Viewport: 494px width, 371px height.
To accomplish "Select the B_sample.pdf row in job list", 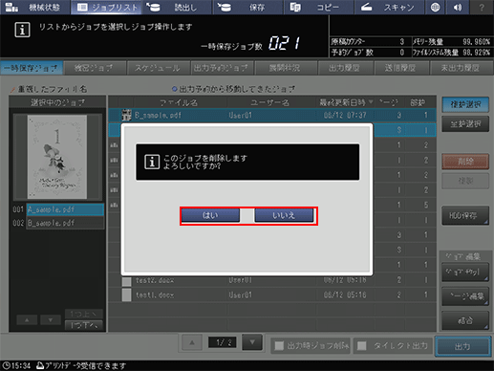I will [272, 115].
